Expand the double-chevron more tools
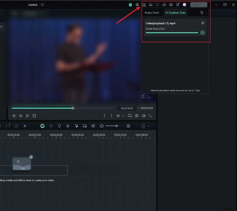The image size is (237, 211). 25,126
